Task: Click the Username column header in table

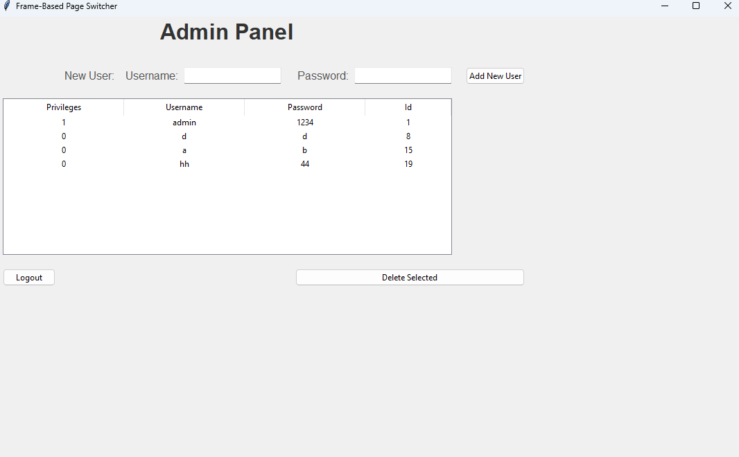Action: [184, 107]
